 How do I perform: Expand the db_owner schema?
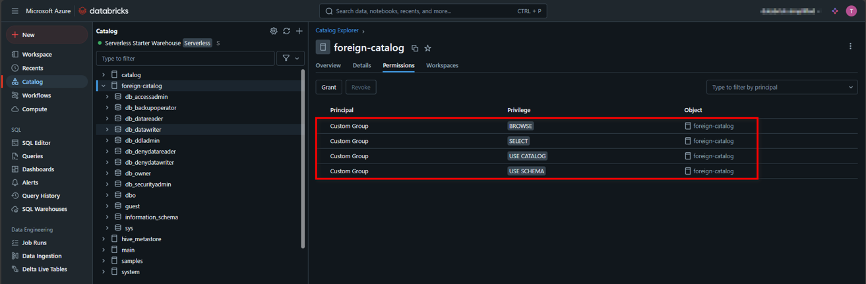(108, 173)
